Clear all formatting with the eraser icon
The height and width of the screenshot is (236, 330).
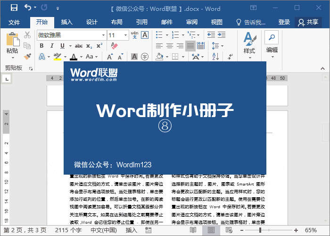(x=114, y=46)
